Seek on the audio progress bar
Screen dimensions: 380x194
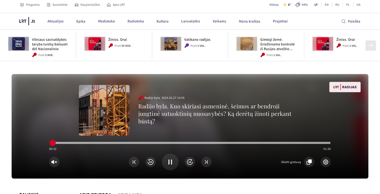(x=190, y=143)
